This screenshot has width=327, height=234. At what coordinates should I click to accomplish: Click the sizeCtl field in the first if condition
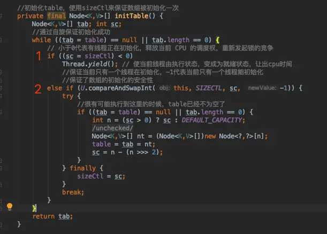(x=97, y=56)
